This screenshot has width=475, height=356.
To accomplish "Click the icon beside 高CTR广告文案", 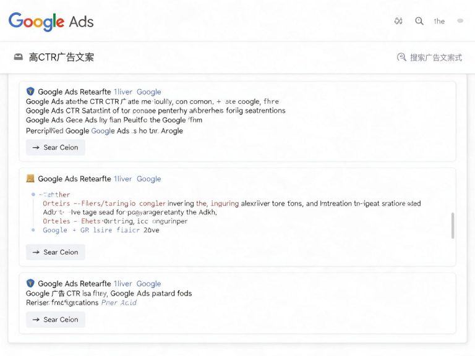I will point(19,57).
